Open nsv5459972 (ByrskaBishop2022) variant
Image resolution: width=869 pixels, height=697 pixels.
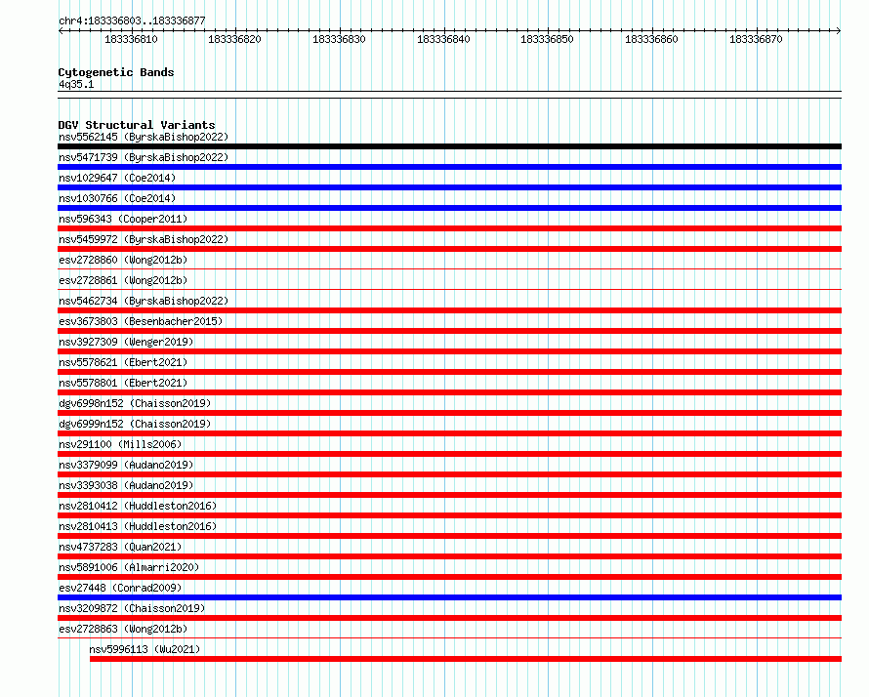[144, 239]
